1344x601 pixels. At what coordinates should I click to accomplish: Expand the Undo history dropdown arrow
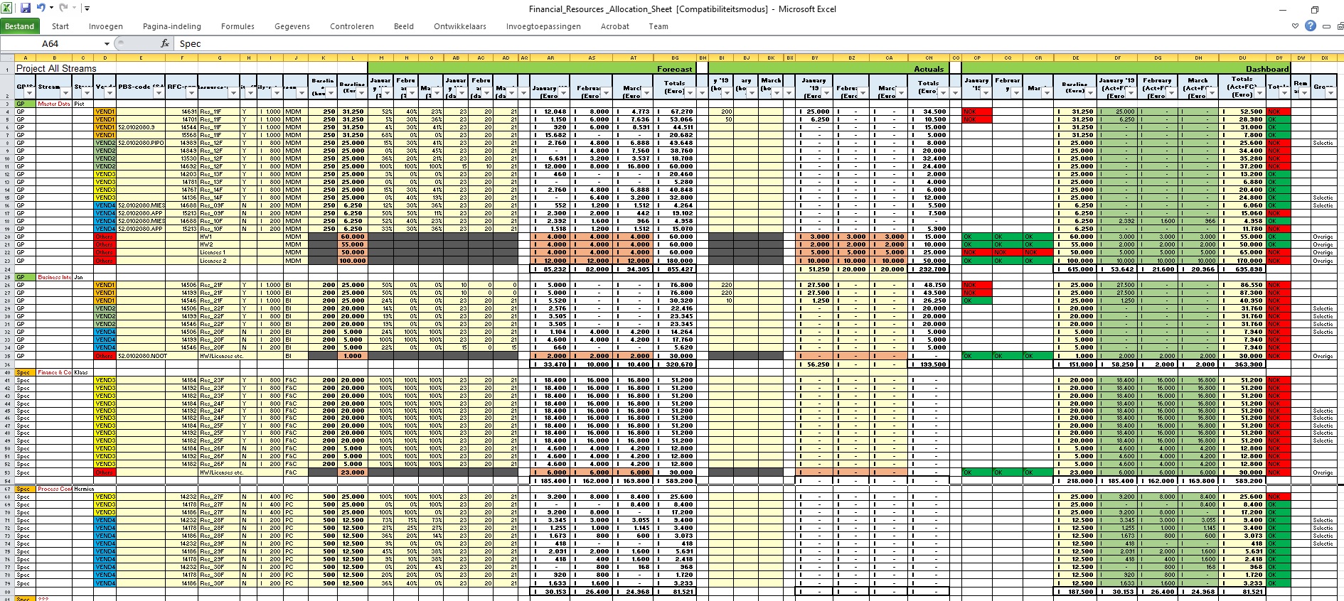click(52, 9)
